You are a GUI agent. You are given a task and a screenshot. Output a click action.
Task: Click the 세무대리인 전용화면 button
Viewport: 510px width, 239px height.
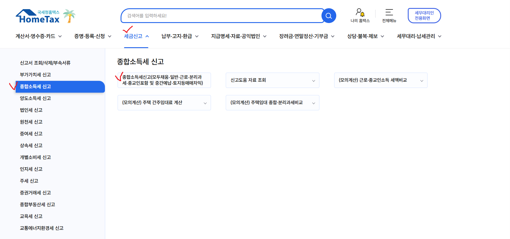(424, 16)
